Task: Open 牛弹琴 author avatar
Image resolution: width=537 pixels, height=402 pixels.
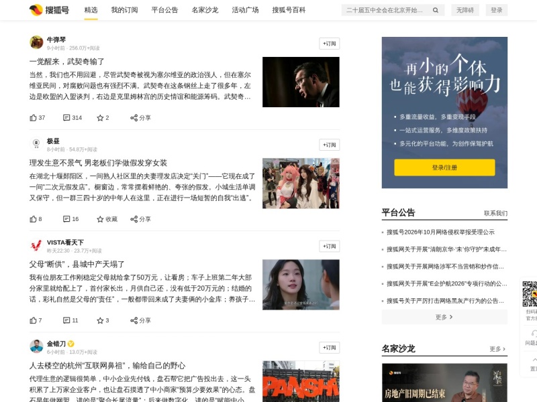Action: (x=36, y=43)
